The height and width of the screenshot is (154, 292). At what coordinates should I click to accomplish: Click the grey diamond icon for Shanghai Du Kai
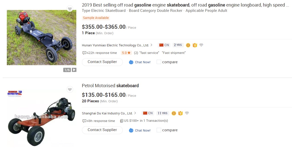[187, 113]
